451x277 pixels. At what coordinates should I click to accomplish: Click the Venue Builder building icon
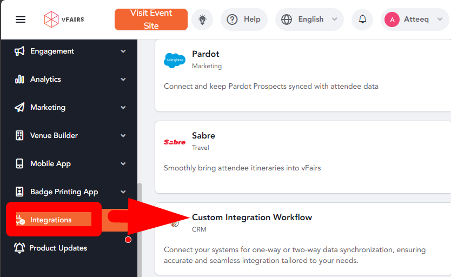click(x=20, y=136)
